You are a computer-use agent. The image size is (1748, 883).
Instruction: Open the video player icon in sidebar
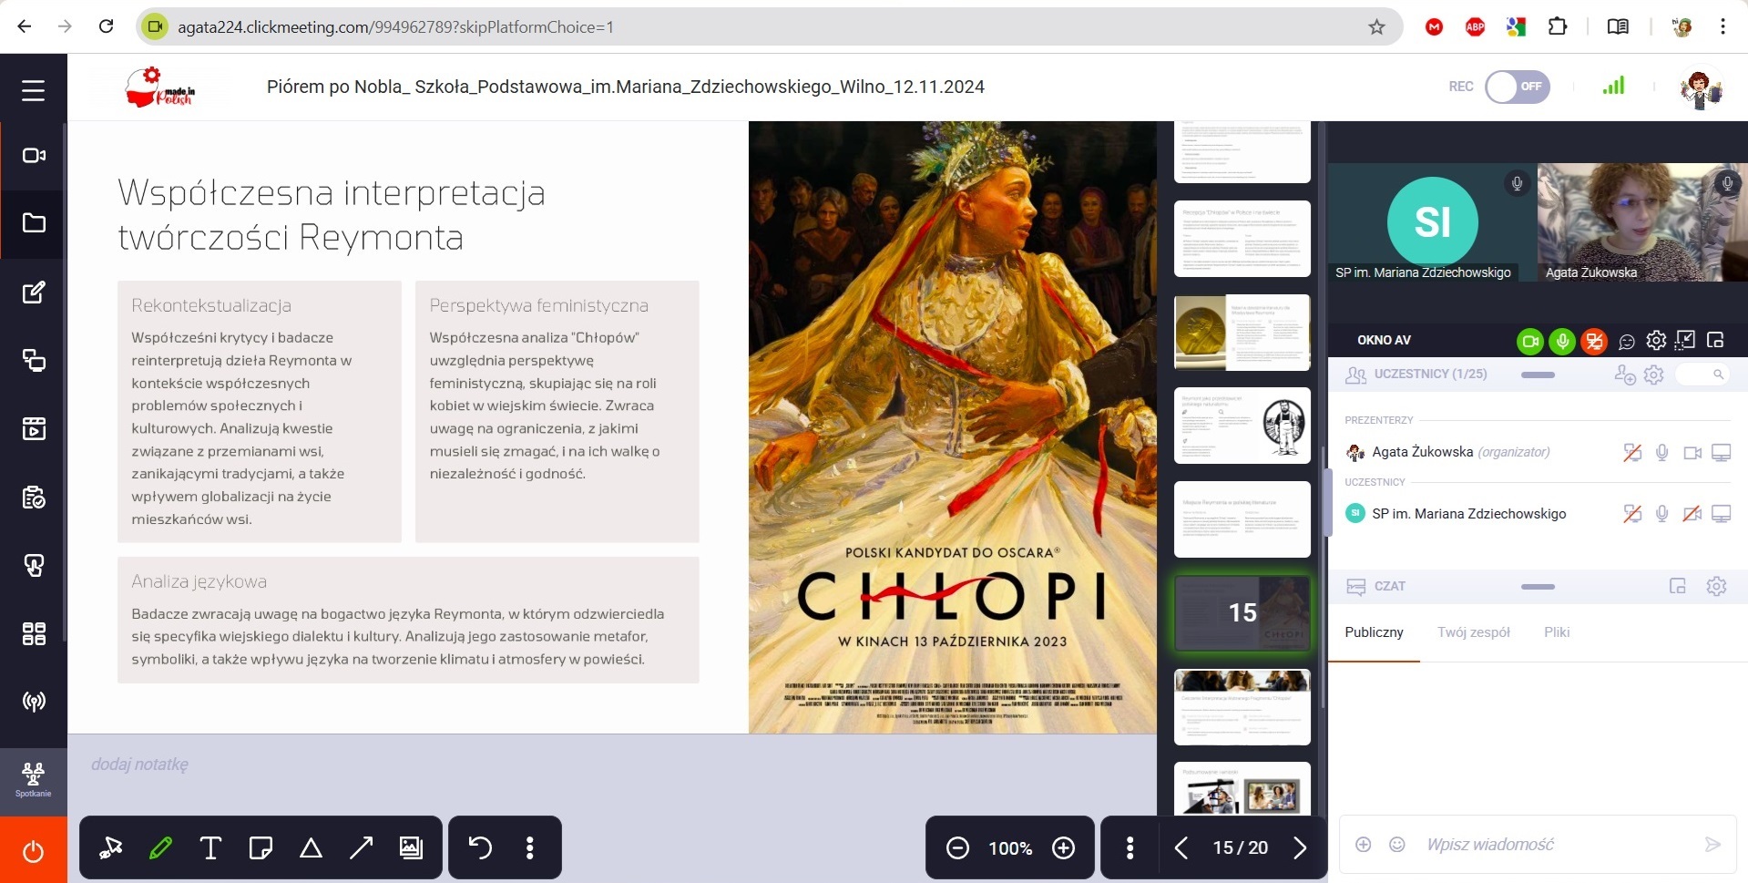(x=34, y=429)
